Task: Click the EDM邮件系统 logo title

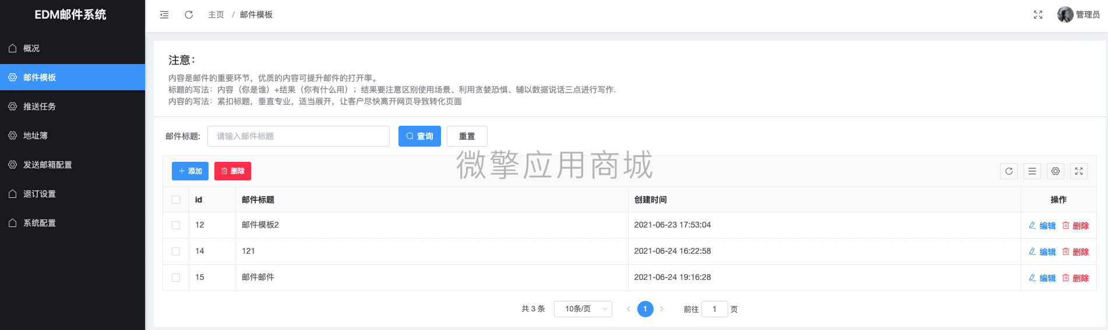Action: [x=70, y=15]
